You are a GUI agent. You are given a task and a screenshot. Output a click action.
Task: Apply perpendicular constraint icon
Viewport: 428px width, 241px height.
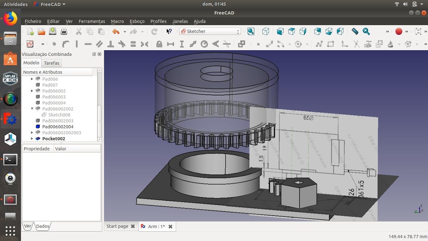tap(111, 44)
